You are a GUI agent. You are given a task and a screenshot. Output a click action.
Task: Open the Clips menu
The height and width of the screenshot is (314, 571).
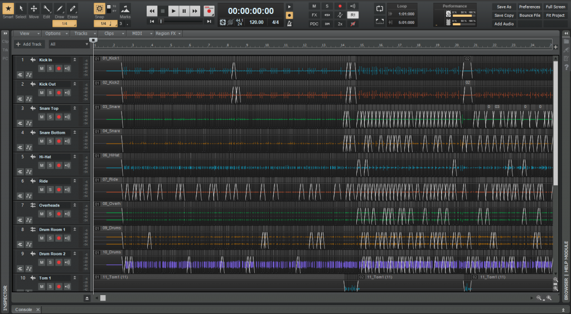coord(112,33)
